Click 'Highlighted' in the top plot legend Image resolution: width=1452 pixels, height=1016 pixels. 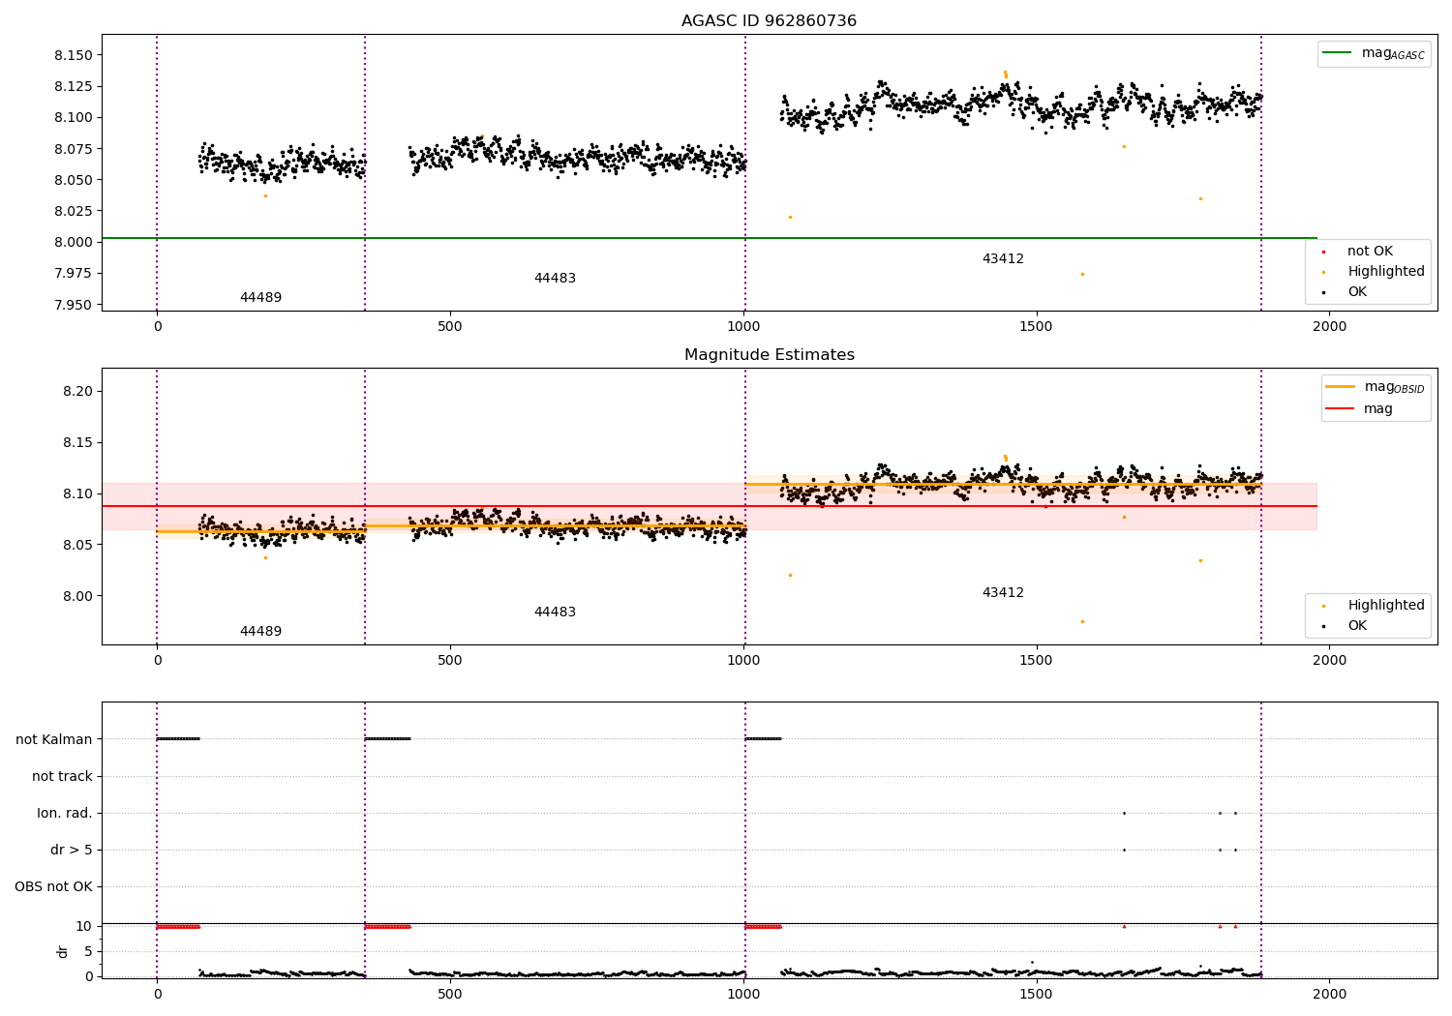click(1385, 271)
